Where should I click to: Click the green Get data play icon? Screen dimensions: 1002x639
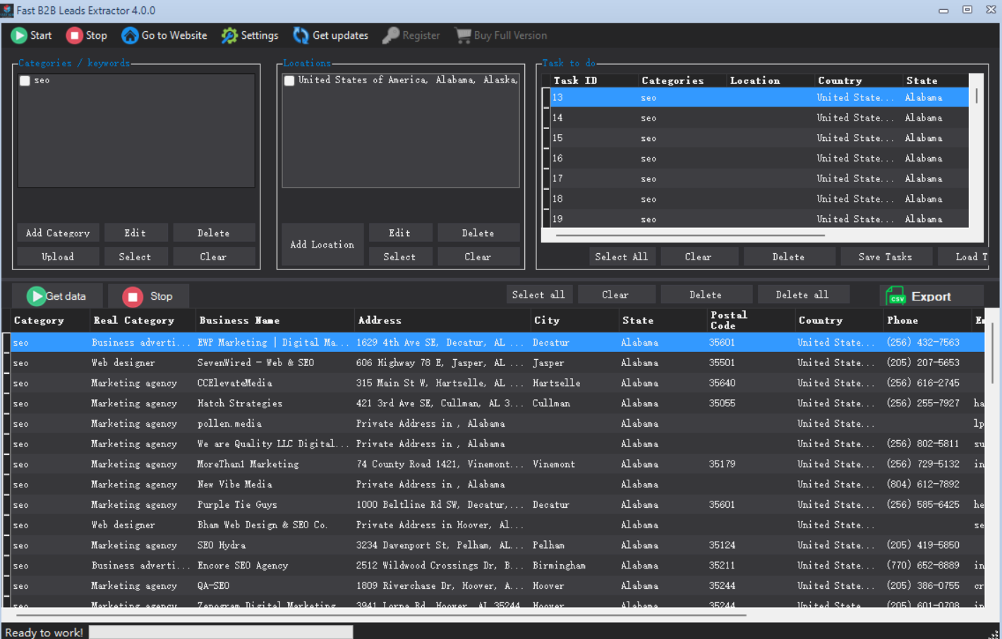[36, 296]
